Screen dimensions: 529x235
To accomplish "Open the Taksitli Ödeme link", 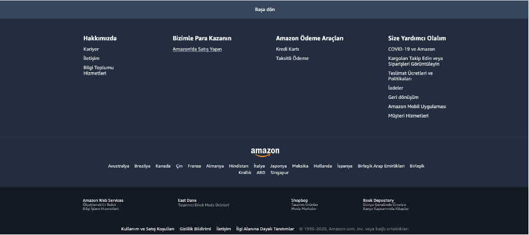I will click(x=292, y=58).
